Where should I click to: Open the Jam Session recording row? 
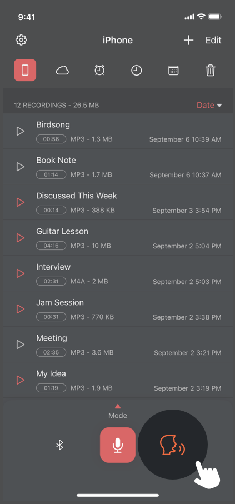coord(118,309)
